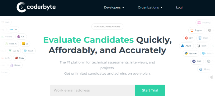This screenshot has height=98, width=215.
Task: Select the GraphQL technology badge
Action: click(204, 23)
